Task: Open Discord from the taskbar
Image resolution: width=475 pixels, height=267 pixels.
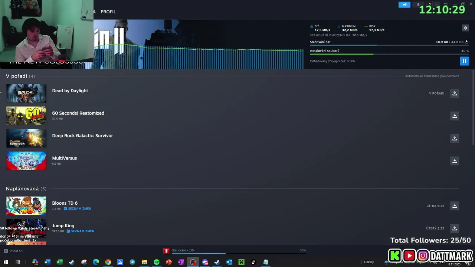Action: 205,262
